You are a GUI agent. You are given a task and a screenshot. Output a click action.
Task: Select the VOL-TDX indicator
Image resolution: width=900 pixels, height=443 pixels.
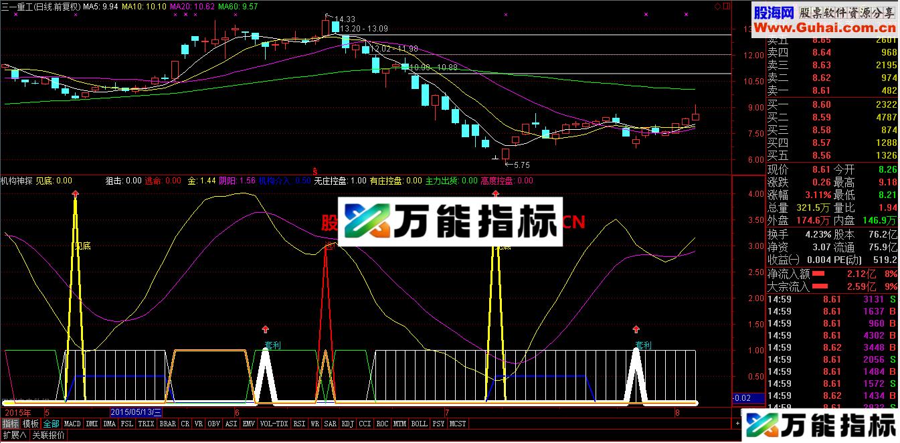[x=274, y=424]
